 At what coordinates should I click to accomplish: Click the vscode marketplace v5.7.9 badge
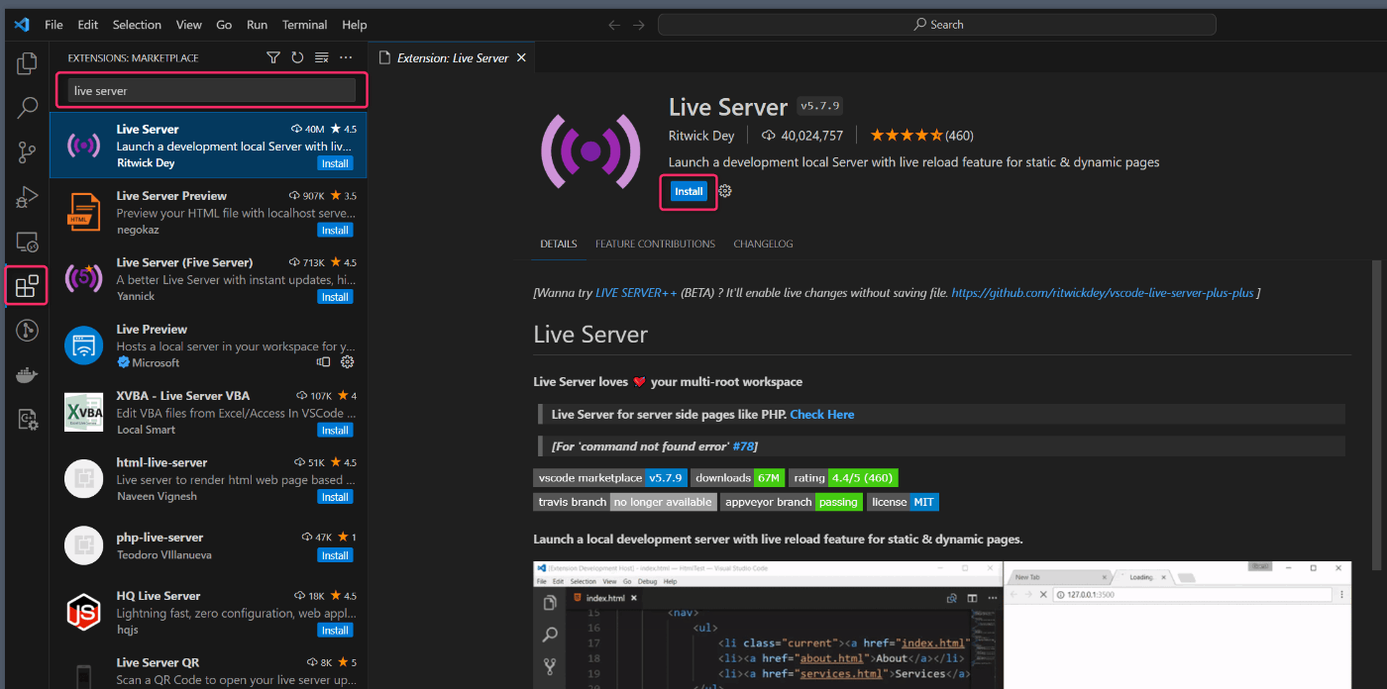(x=609, y=477)
